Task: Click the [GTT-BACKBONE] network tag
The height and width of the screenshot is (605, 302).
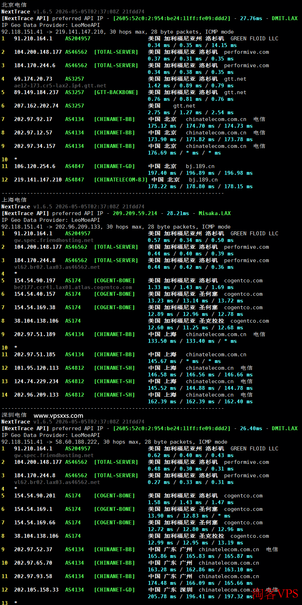Action: coord(116,92)
